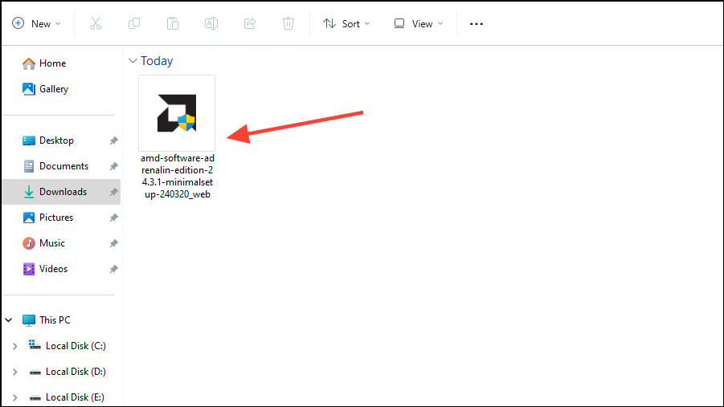Viewport: 724px width, 407px height.
Task: Unpin Downloads using its pin icon
Action: [113, 192]
